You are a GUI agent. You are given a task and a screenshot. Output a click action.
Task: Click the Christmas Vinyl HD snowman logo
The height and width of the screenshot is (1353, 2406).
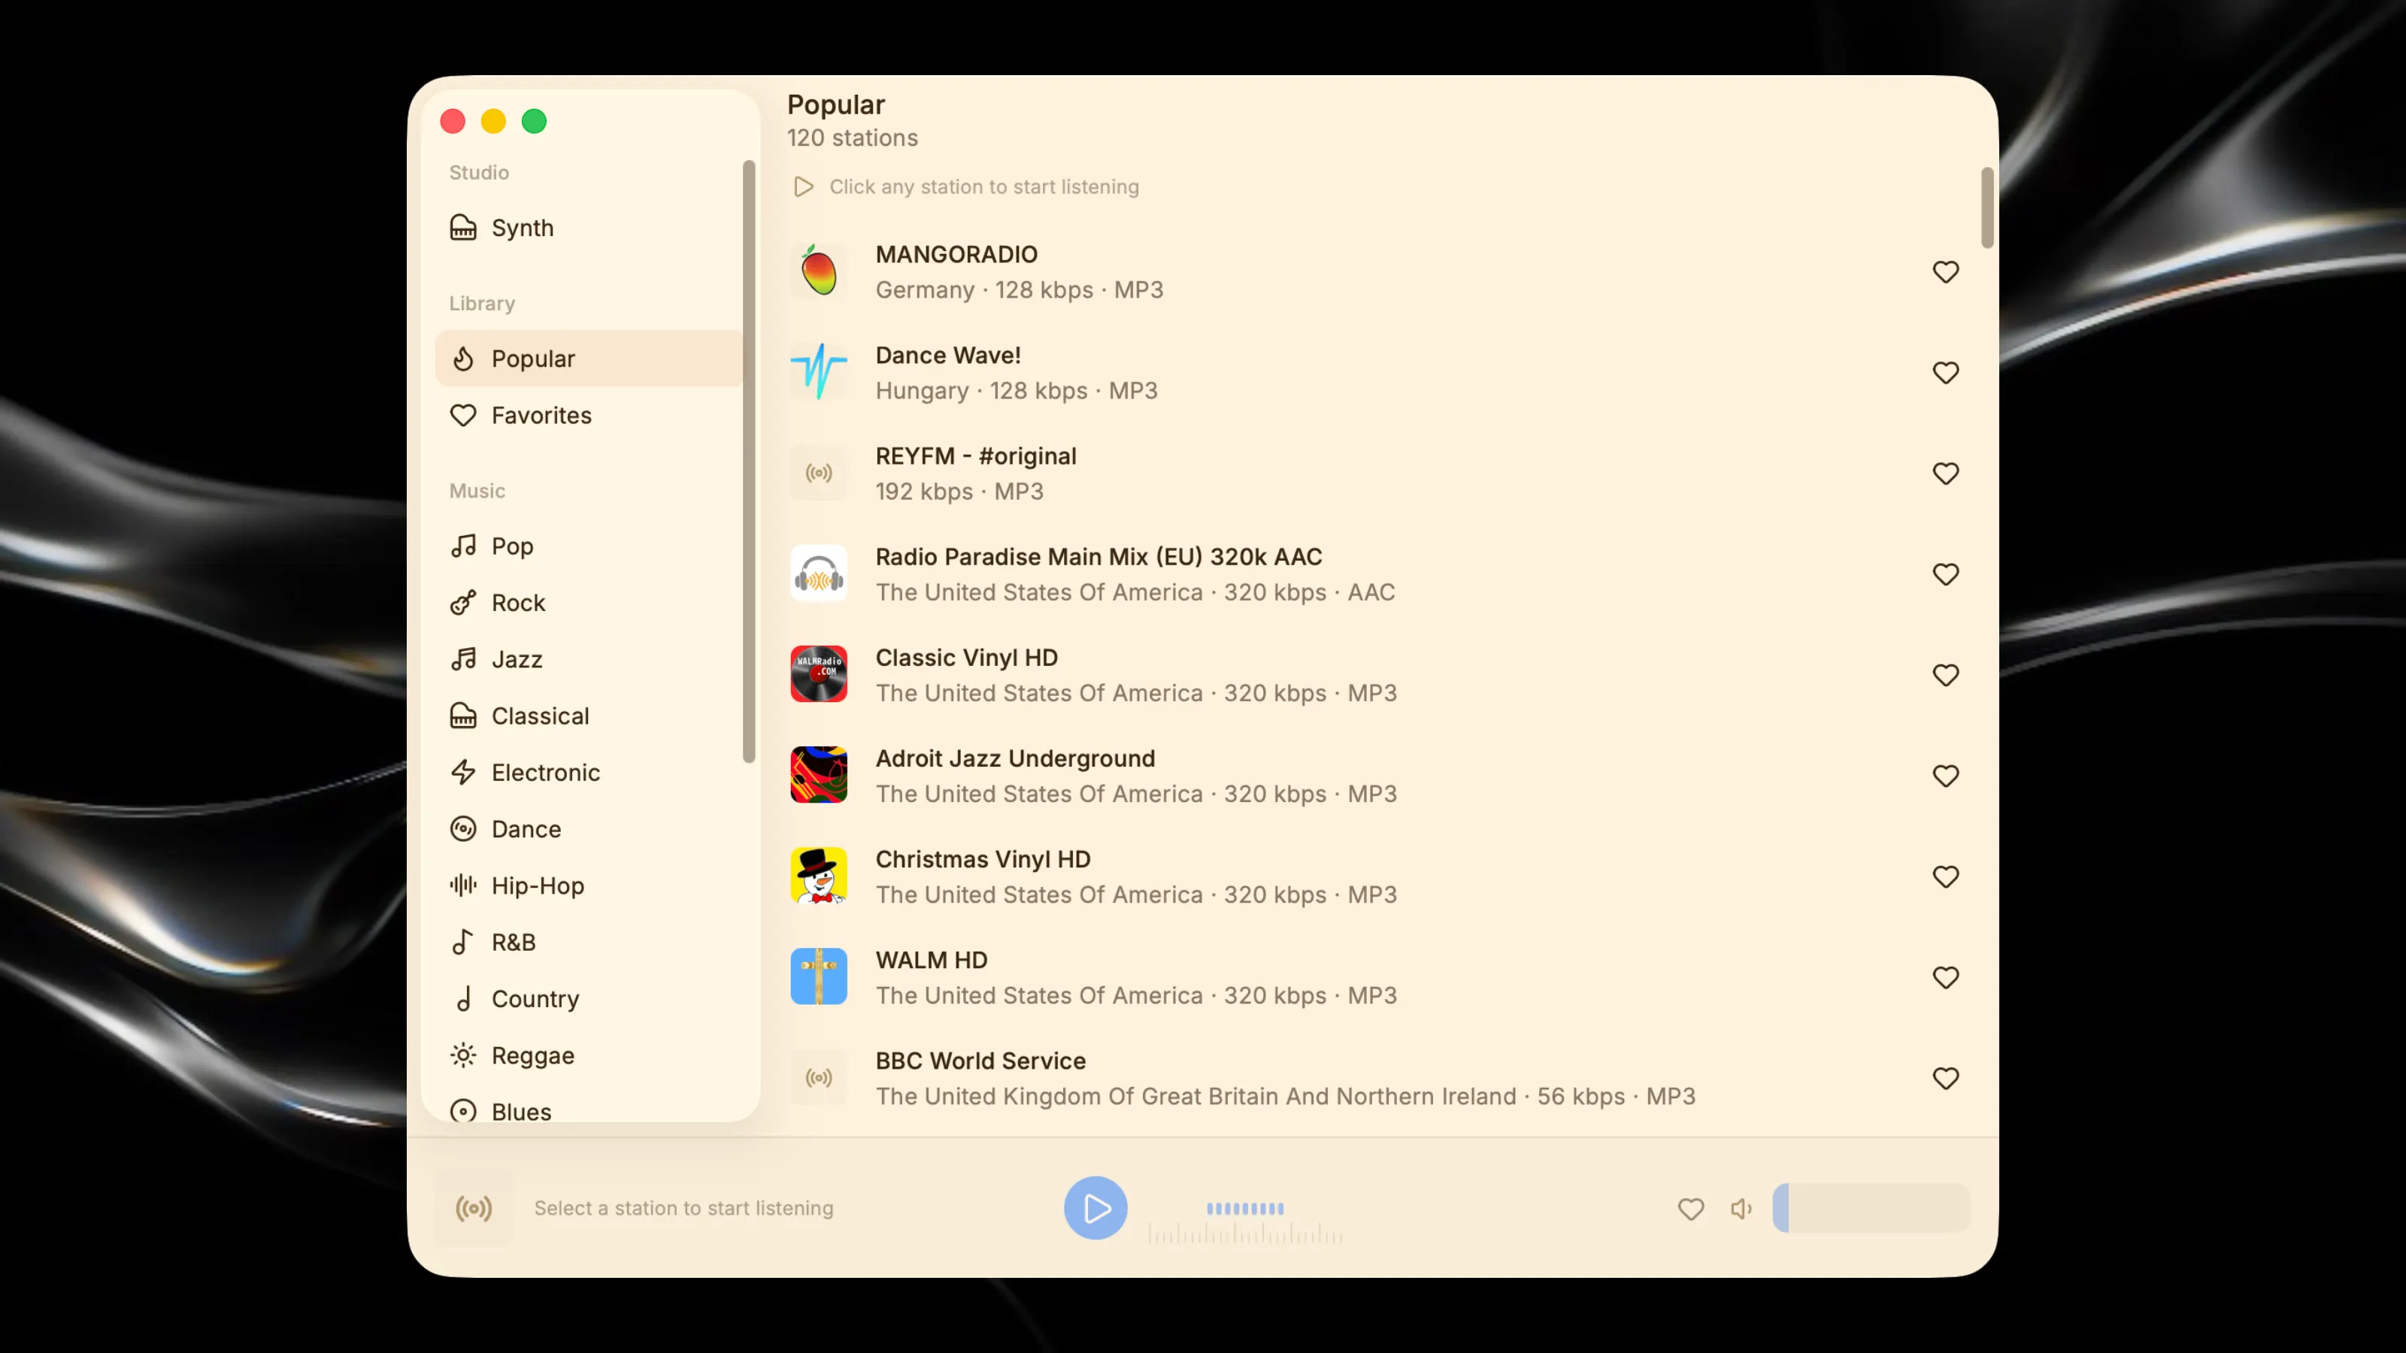point(819,876)
